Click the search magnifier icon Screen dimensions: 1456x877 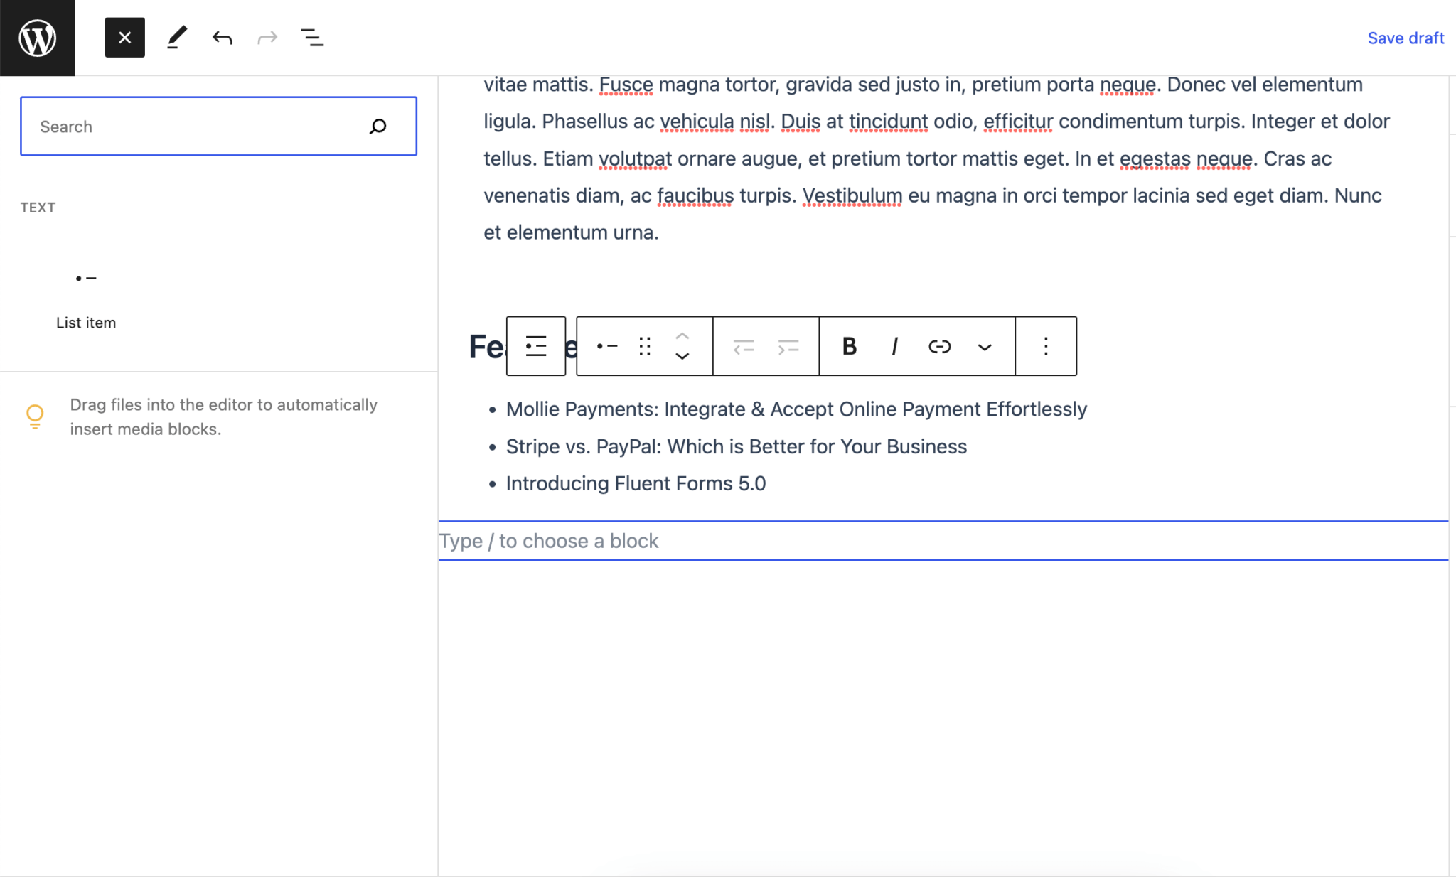point(378,127)
